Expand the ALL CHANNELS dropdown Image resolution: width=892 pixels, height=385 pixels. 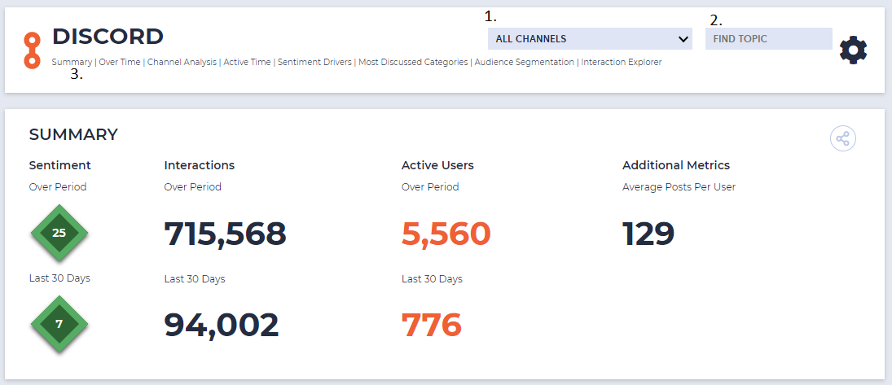click(x=590, y=39)
